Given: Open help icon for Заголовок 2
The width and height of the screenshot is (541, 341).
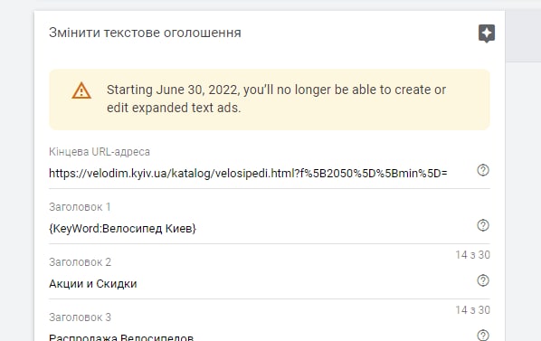Looking at the screenshot, I should (x=483, y=280).
